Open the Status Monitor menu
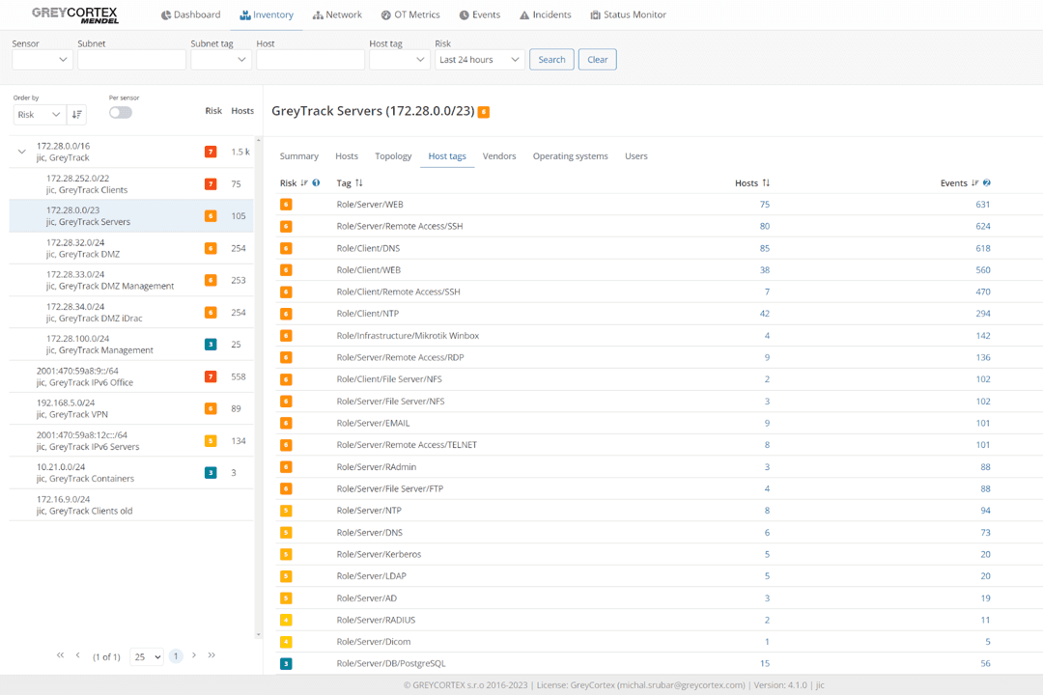Screen dimensions: 1043x695 coord(629,14)
